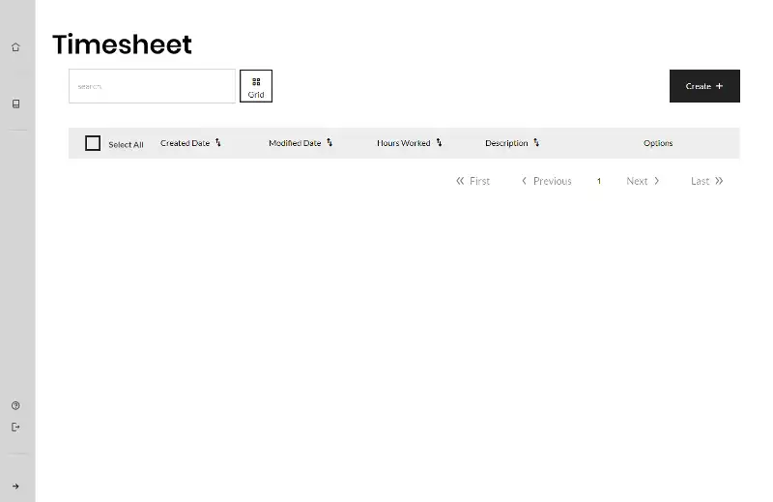This screenshot has height=502, width=773.
Task: Log out using the sidebar exit icon
Action: (x=15, y=427)
